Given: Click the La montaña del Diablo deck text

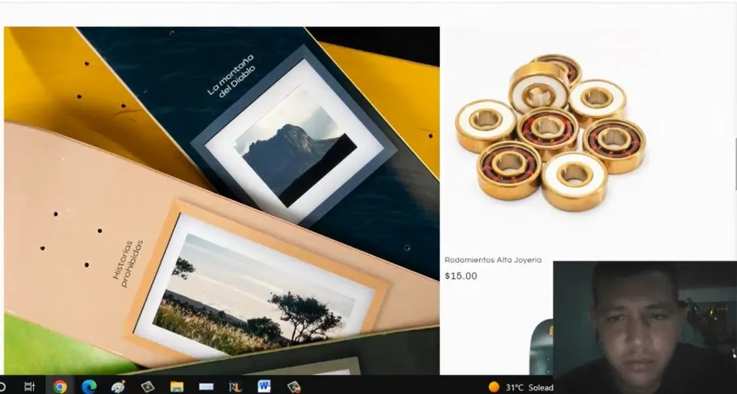Looking at the screenshot, I should pos(231,76).
